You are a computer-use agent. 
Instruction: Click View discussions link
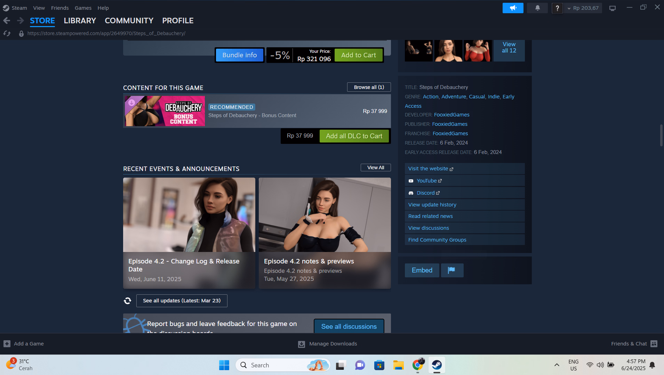pos(464,228)
